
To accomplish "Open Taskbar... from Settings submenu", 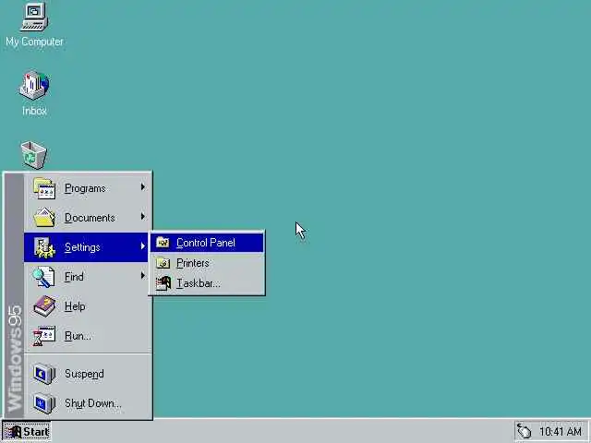I will [207, 283].
